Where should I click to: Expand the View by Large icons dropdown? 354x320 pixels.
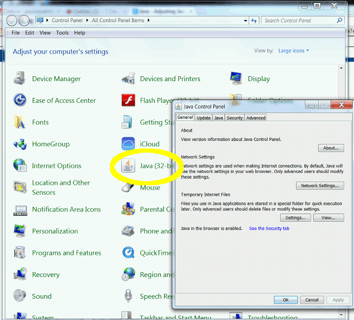coord(293,51)
